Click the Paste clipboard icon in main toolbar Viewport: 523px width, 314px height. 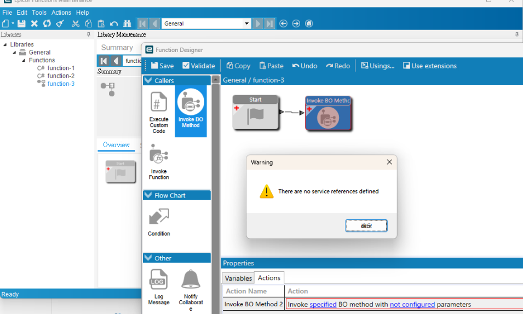pos(101,24)
